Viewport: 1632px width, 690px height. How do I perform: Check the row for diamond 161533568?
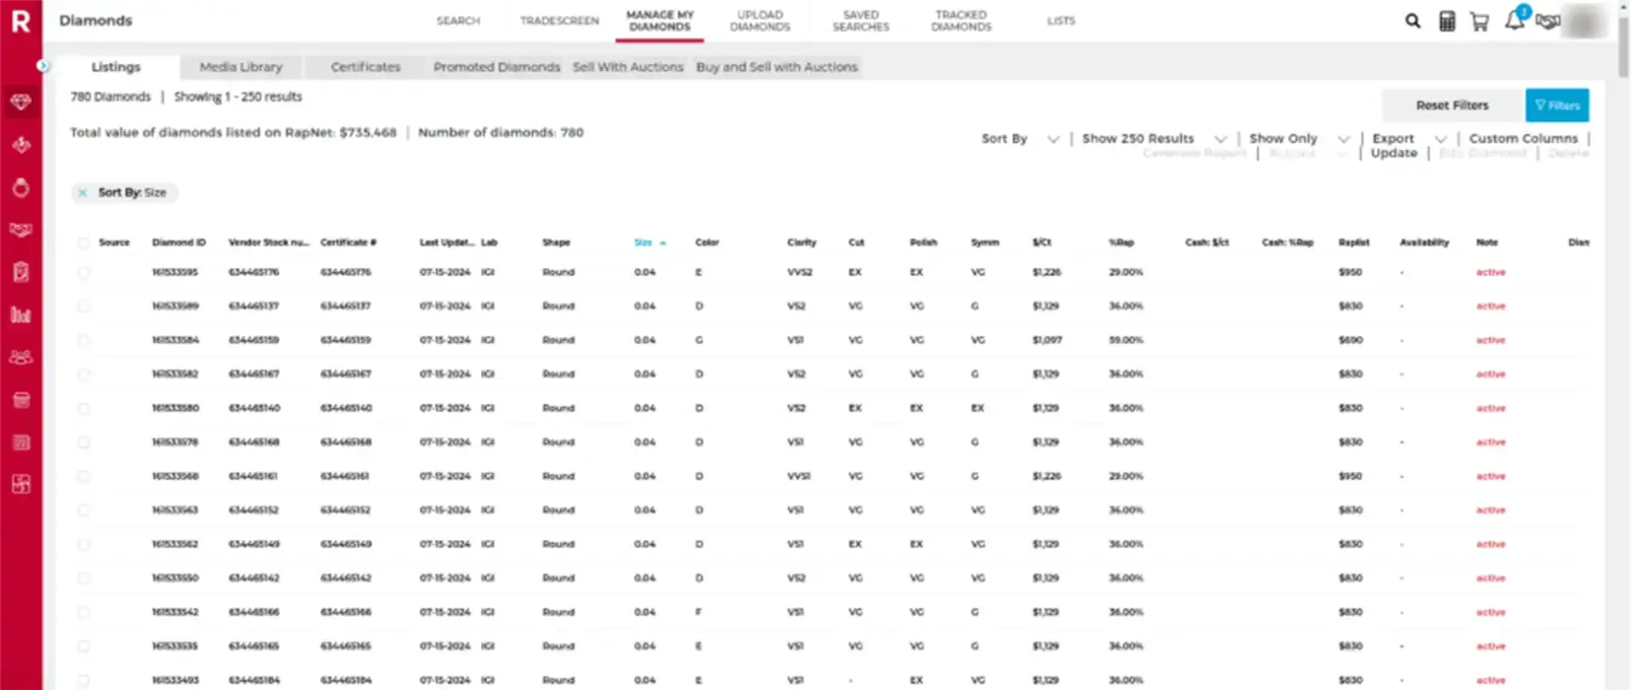point(83,476)
